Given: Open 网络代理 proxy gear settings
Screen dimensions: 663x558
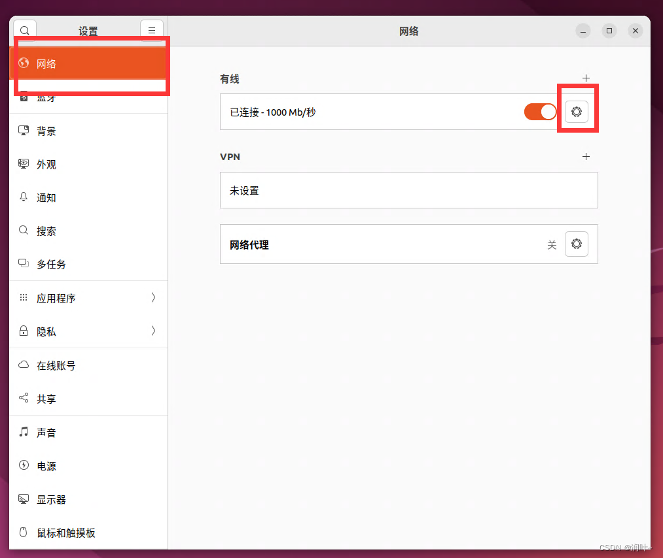Looking at the screenshot, I should tap(577, 244).
